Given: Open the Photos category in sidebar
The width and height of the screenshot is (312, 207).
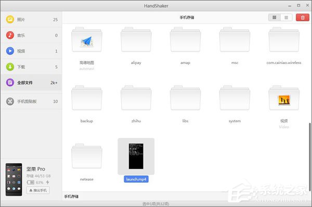Looking at the screenshot, I should pos(31,19).
